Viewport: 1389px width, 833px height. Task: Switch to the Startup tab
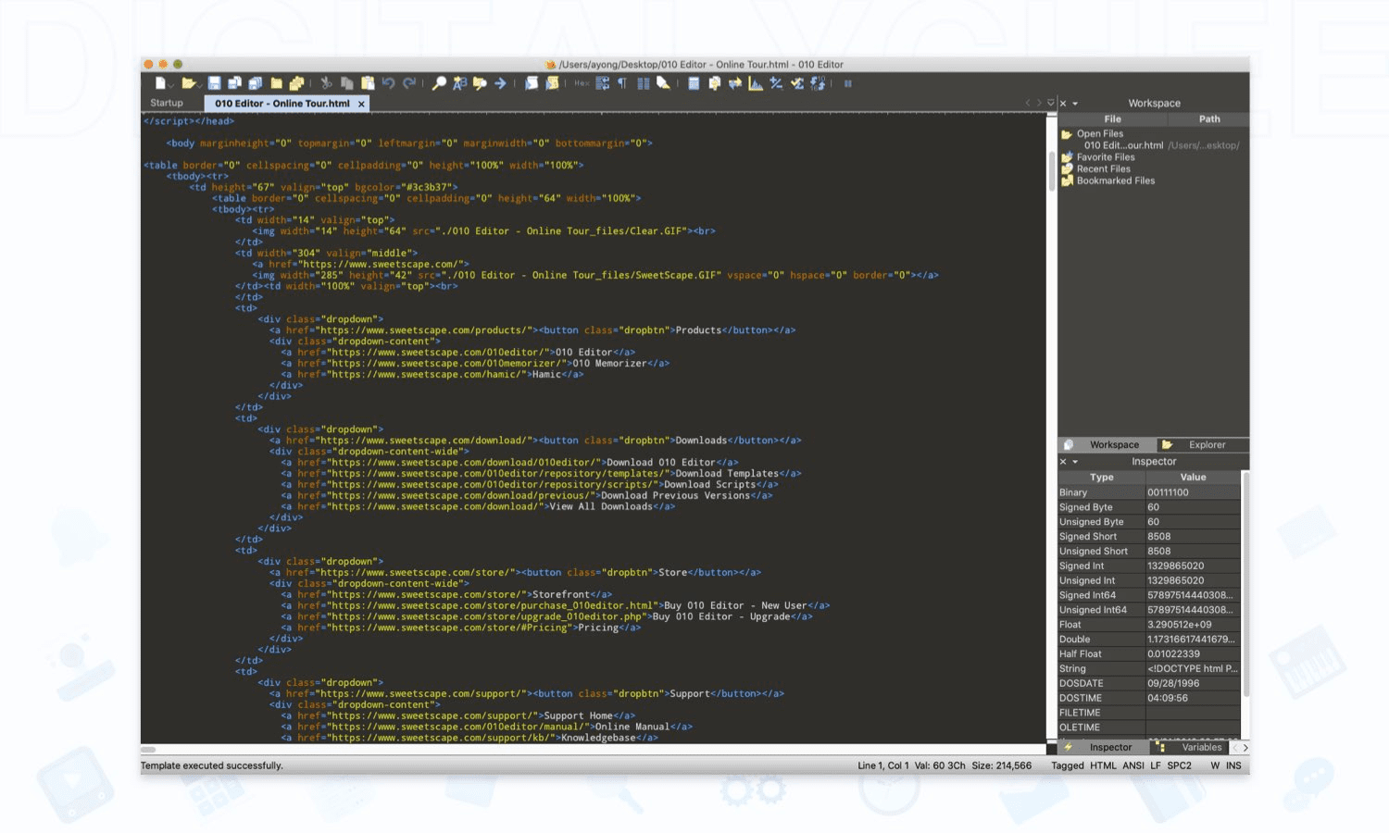[167, 104]
